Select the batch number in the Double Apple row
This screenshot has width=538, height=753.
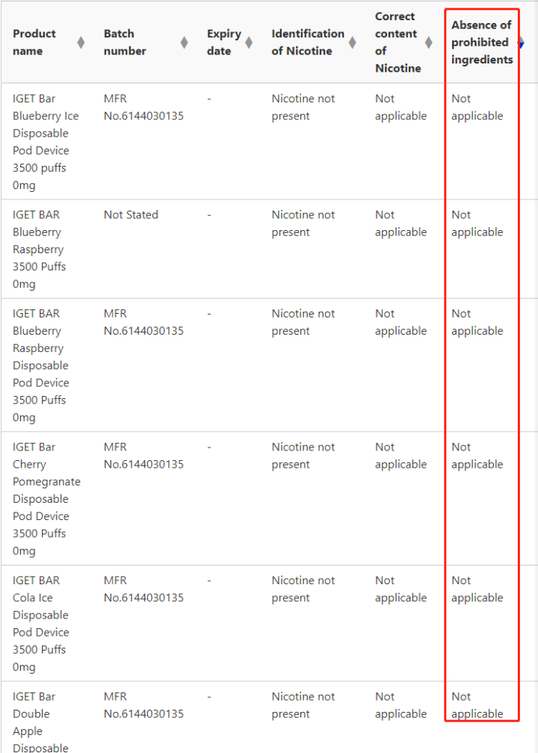(x=143, y=705)
